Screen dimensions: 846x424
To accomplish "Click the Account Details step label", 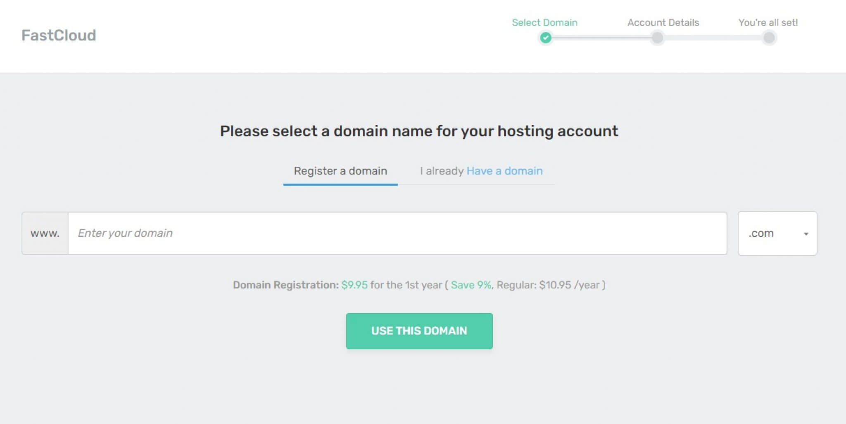I will (x=663, y=22).
